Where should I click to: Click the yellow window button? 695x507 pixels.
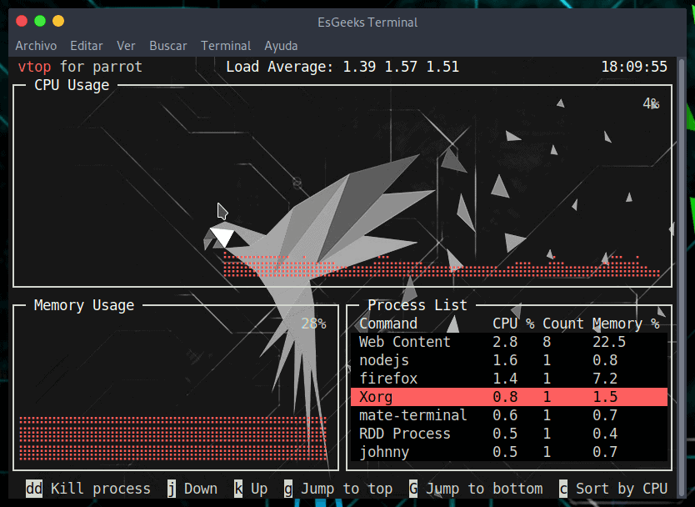point(58,21)
